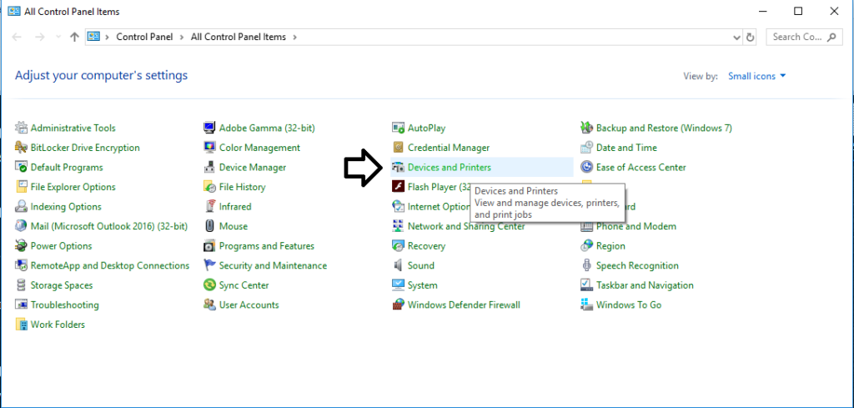Click the Work Folders icon
Screen dimensions: 854x408
(21, 324)
